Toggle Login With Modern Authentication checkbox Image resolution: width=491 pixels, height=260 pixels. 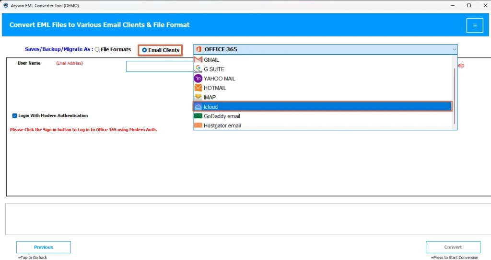click(x=15, y=115)
